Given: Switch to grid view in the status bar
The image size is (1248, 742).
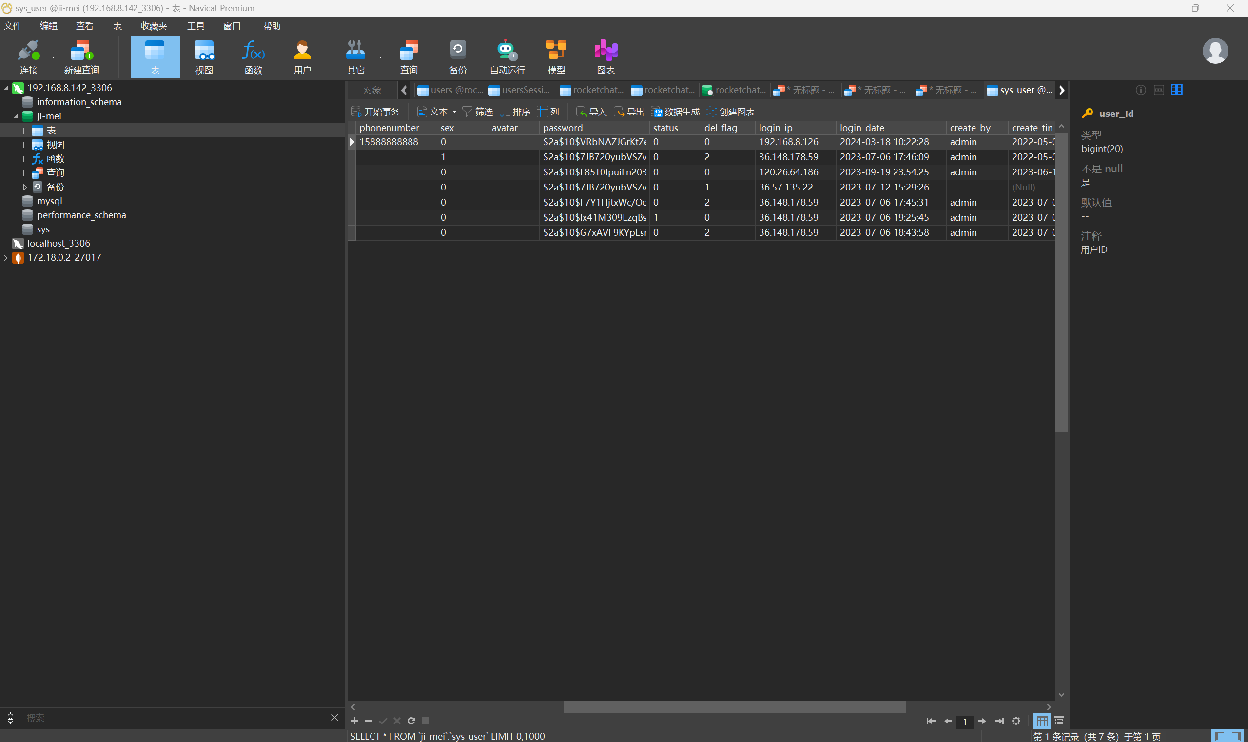Looking at the screenshot, I should (x=1042, y=721).
